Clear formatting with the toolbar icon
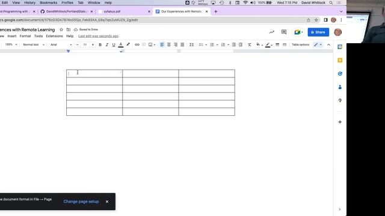The height and width of the screenshot is (216, 385). point(250,44)
